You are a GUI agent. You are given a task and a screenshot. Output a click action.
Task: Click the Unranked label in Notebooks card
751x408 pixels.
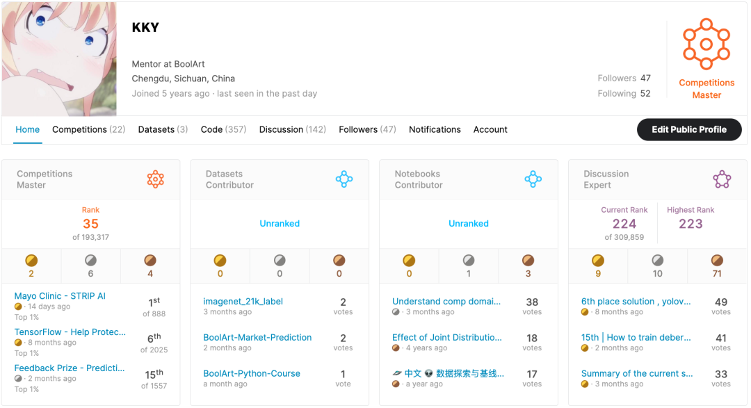click(469, 223)
